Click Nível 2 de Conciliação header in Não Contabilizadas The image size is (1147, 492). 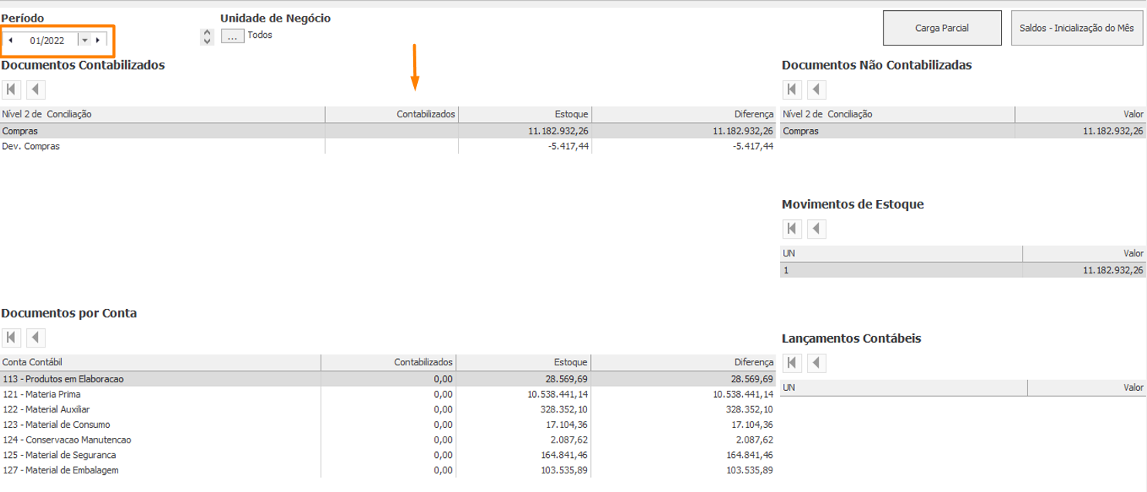pyautogui.click(x=898, y=114)
